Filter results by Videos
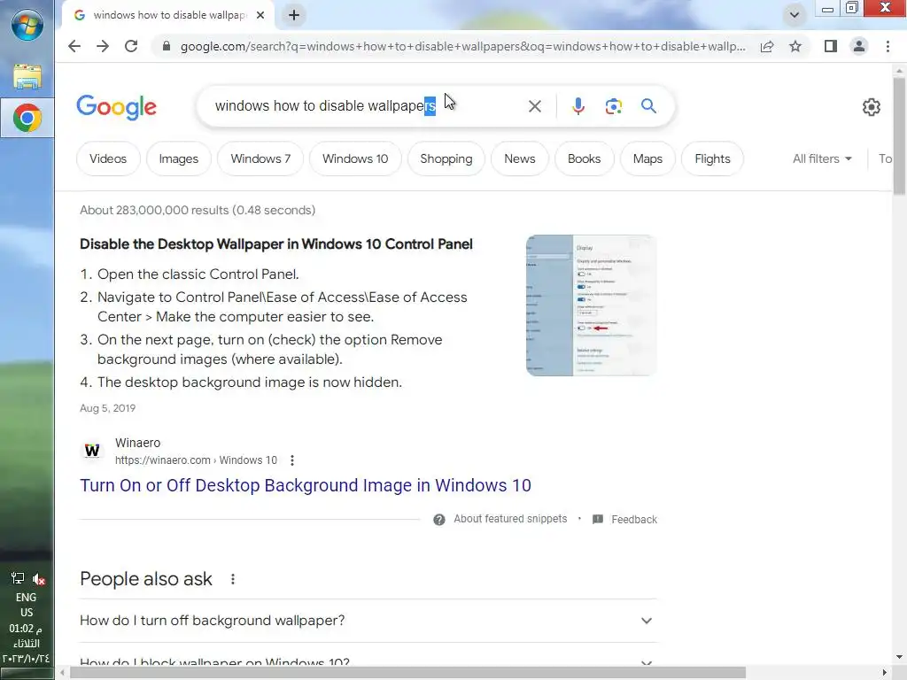 [x=108, y=159]
